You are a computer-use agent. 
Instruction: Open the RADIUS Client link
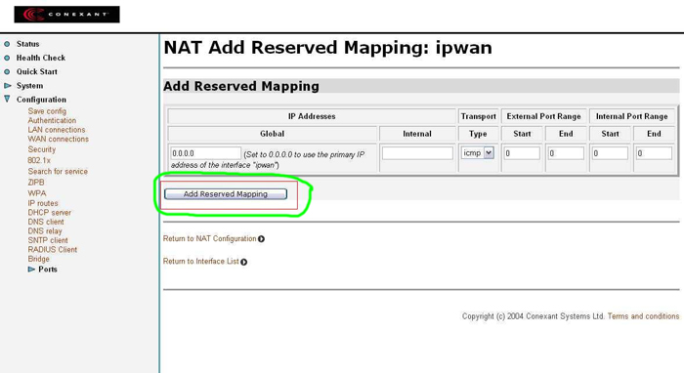53,250
